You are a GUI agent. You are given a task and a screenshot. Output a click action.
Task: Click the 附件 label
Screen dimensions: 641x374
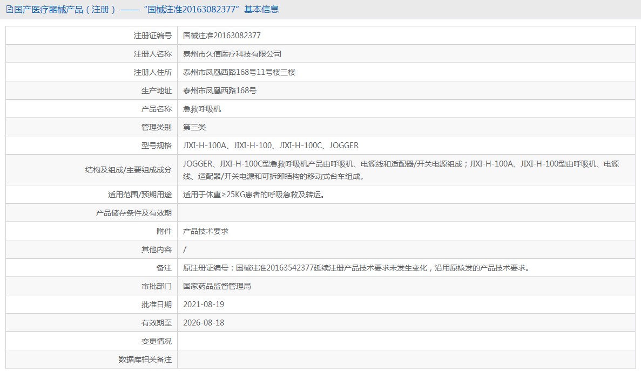(x=164, y=231)
